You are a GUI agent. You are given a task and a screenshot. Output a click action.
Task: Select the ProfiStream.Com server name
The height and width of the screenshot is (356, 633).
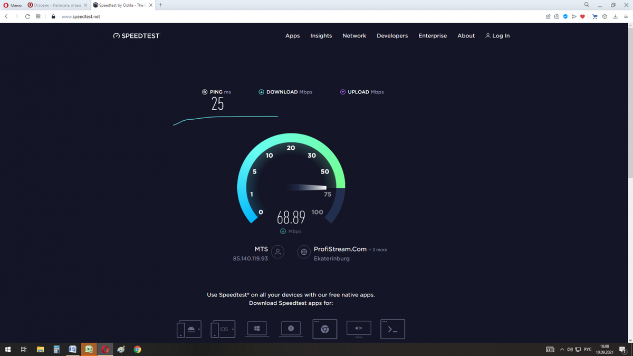340,249
